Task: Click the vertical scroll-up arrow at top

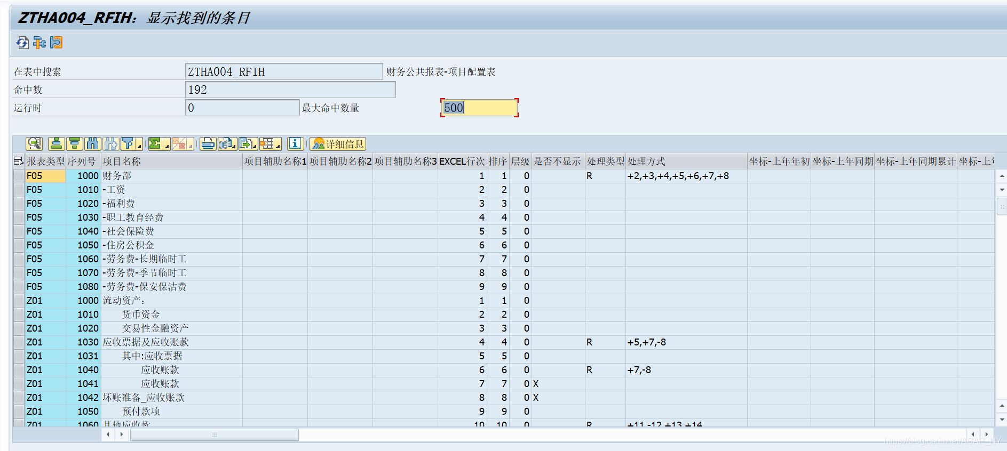Action: click(x=1002, y=175)
